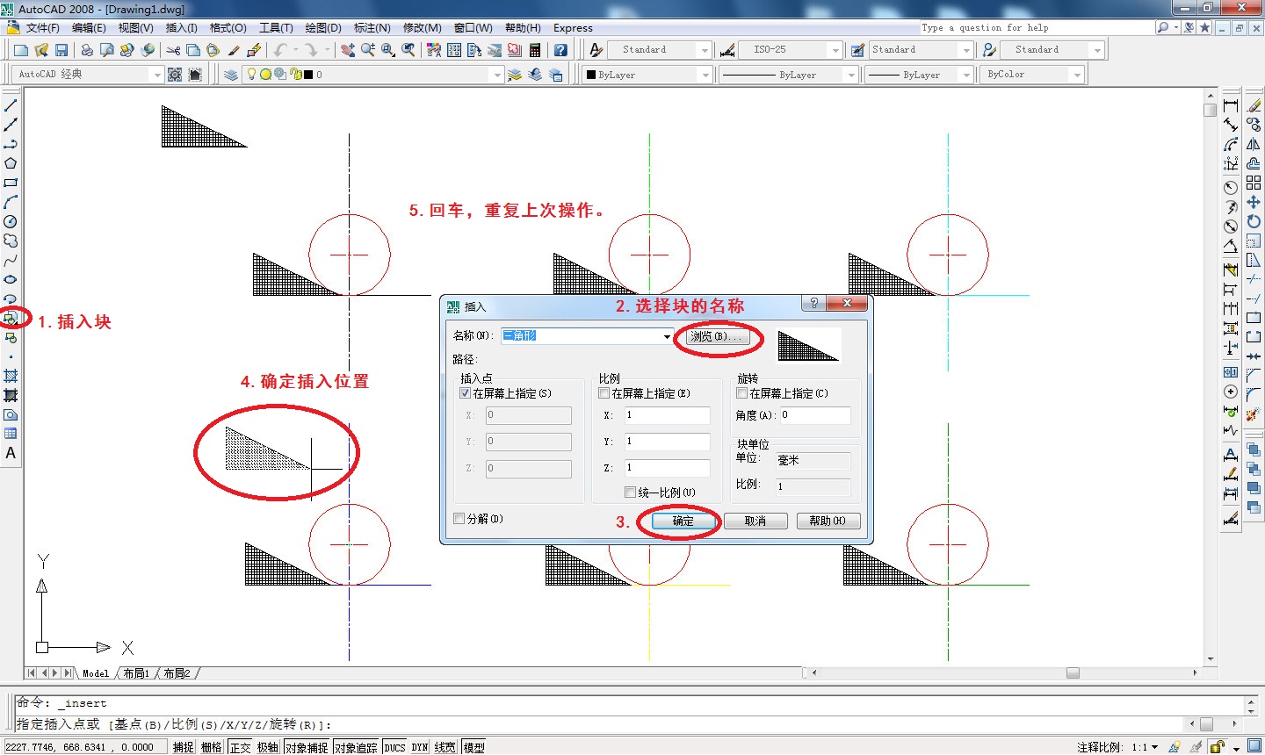1265x755 pixels.
Task: Select the Table draw tool
Action: point(11,434)
